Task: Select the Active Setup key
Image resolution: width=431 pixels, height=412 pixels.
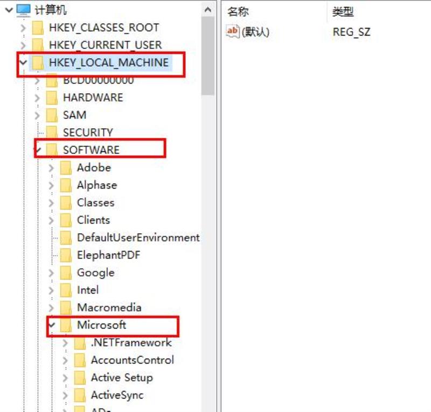Action: pyautogui.click(x=122, y=378)
